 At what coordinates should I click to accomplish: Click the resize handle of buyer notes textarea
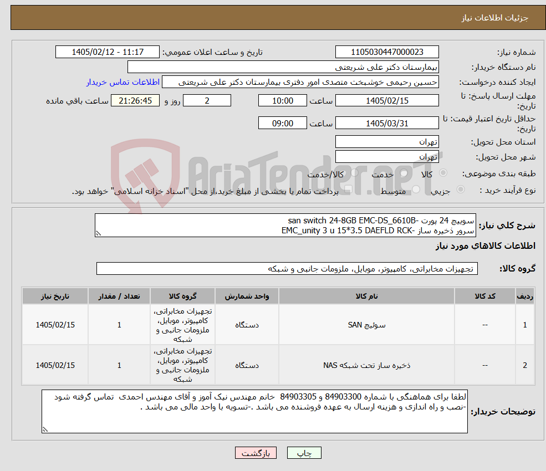(x=45, y=429)
